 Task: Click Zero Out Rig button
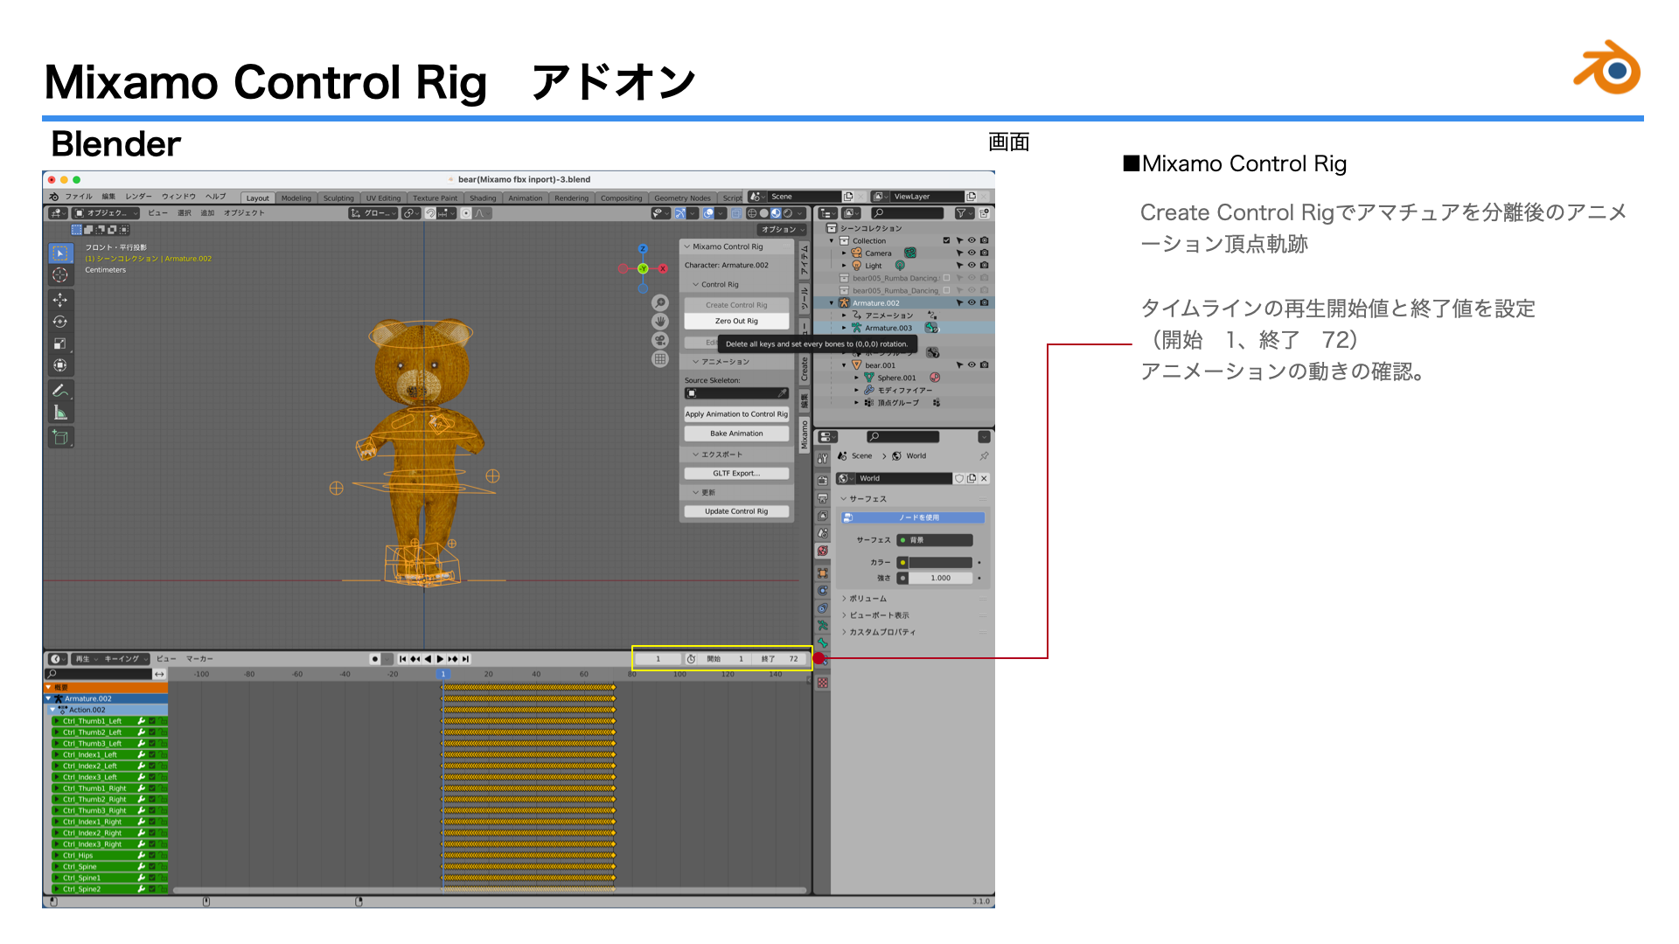pos(736,321)
